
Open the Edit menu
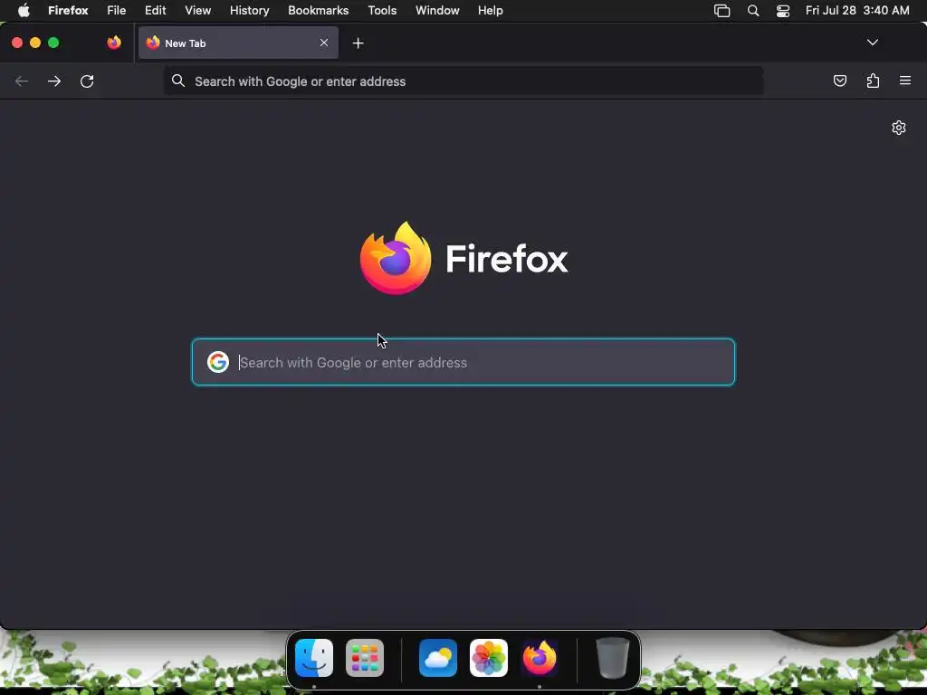coord(156,11)
